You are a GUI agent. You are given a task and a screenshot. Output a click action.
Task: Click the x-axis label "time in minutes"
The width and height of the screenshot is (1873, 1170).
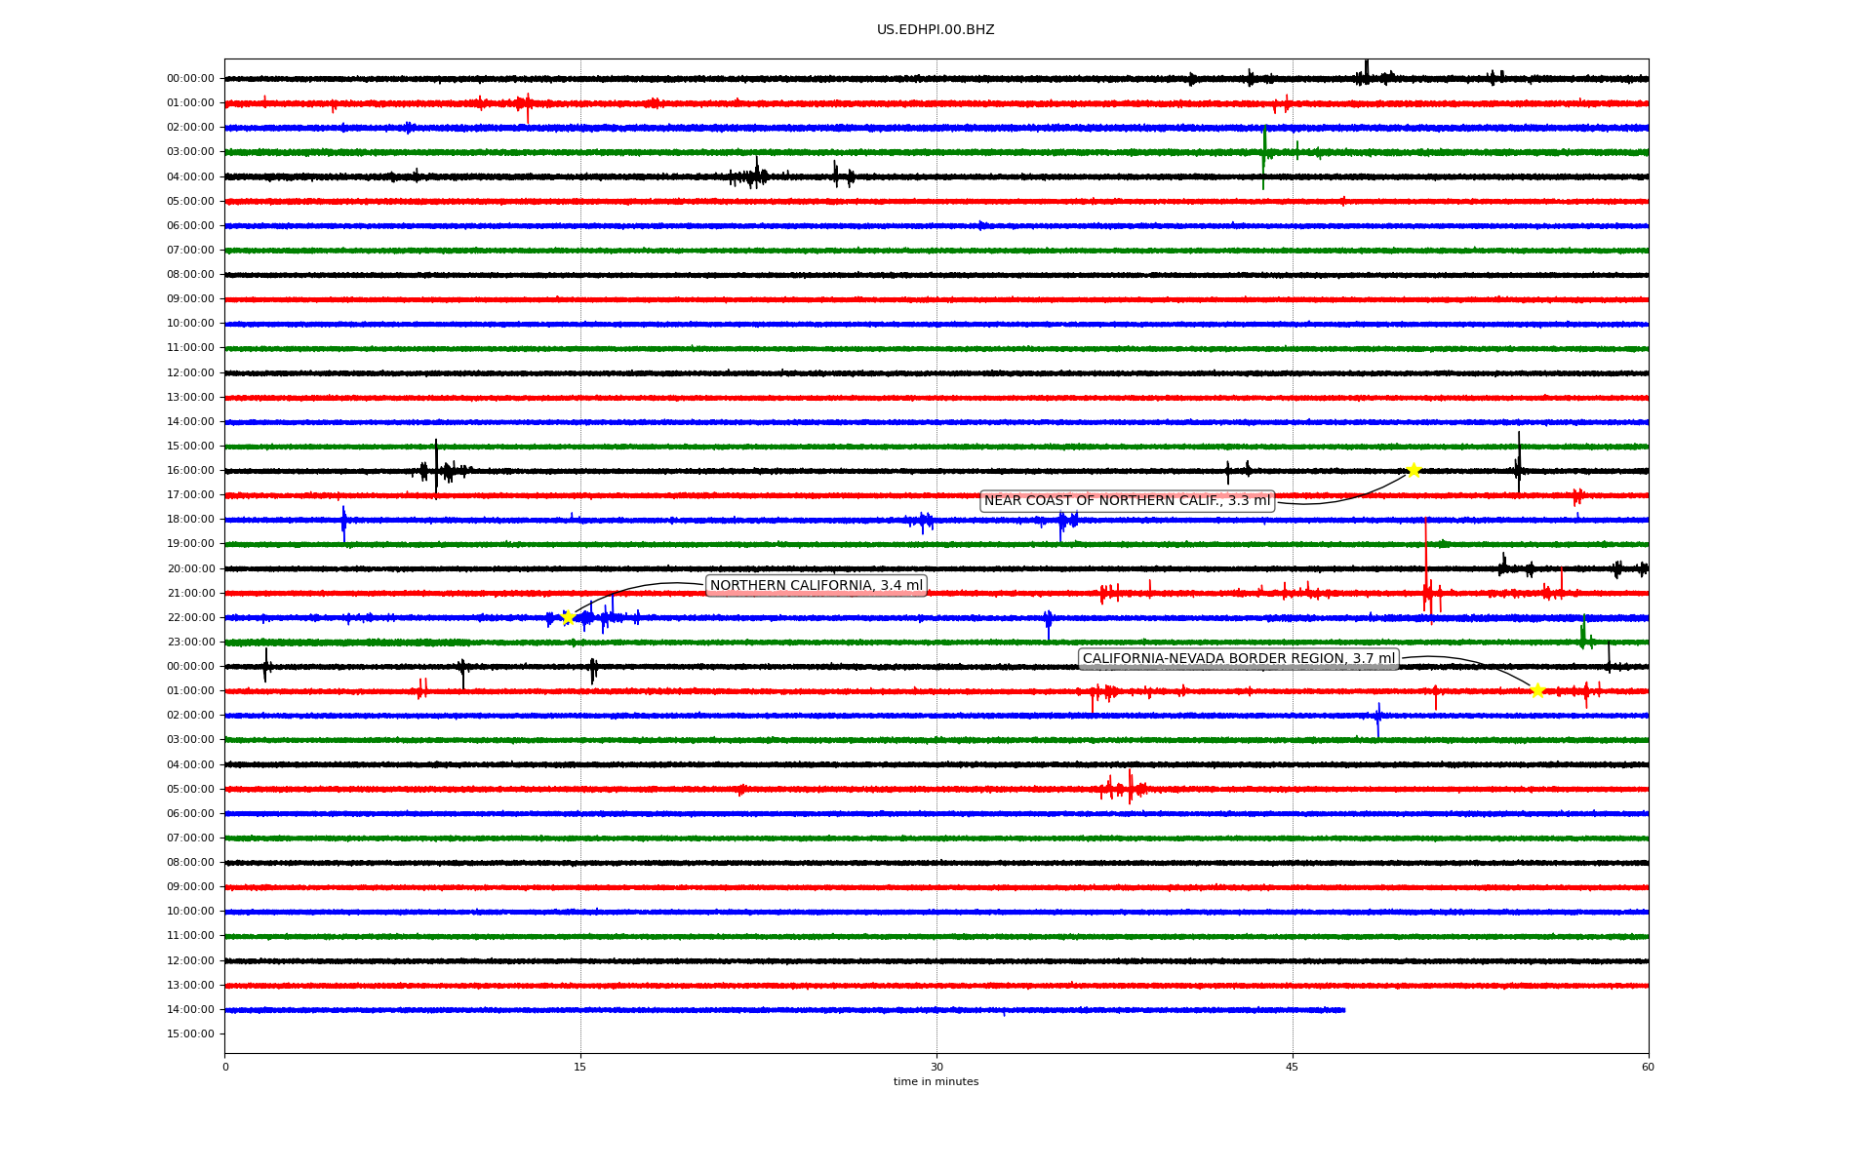tap(936, 1082)
